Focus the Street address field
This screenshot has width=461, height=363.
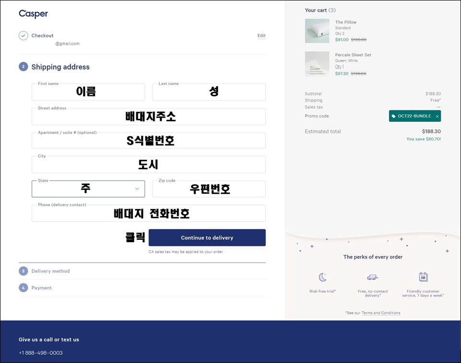[x=149, y=117]
